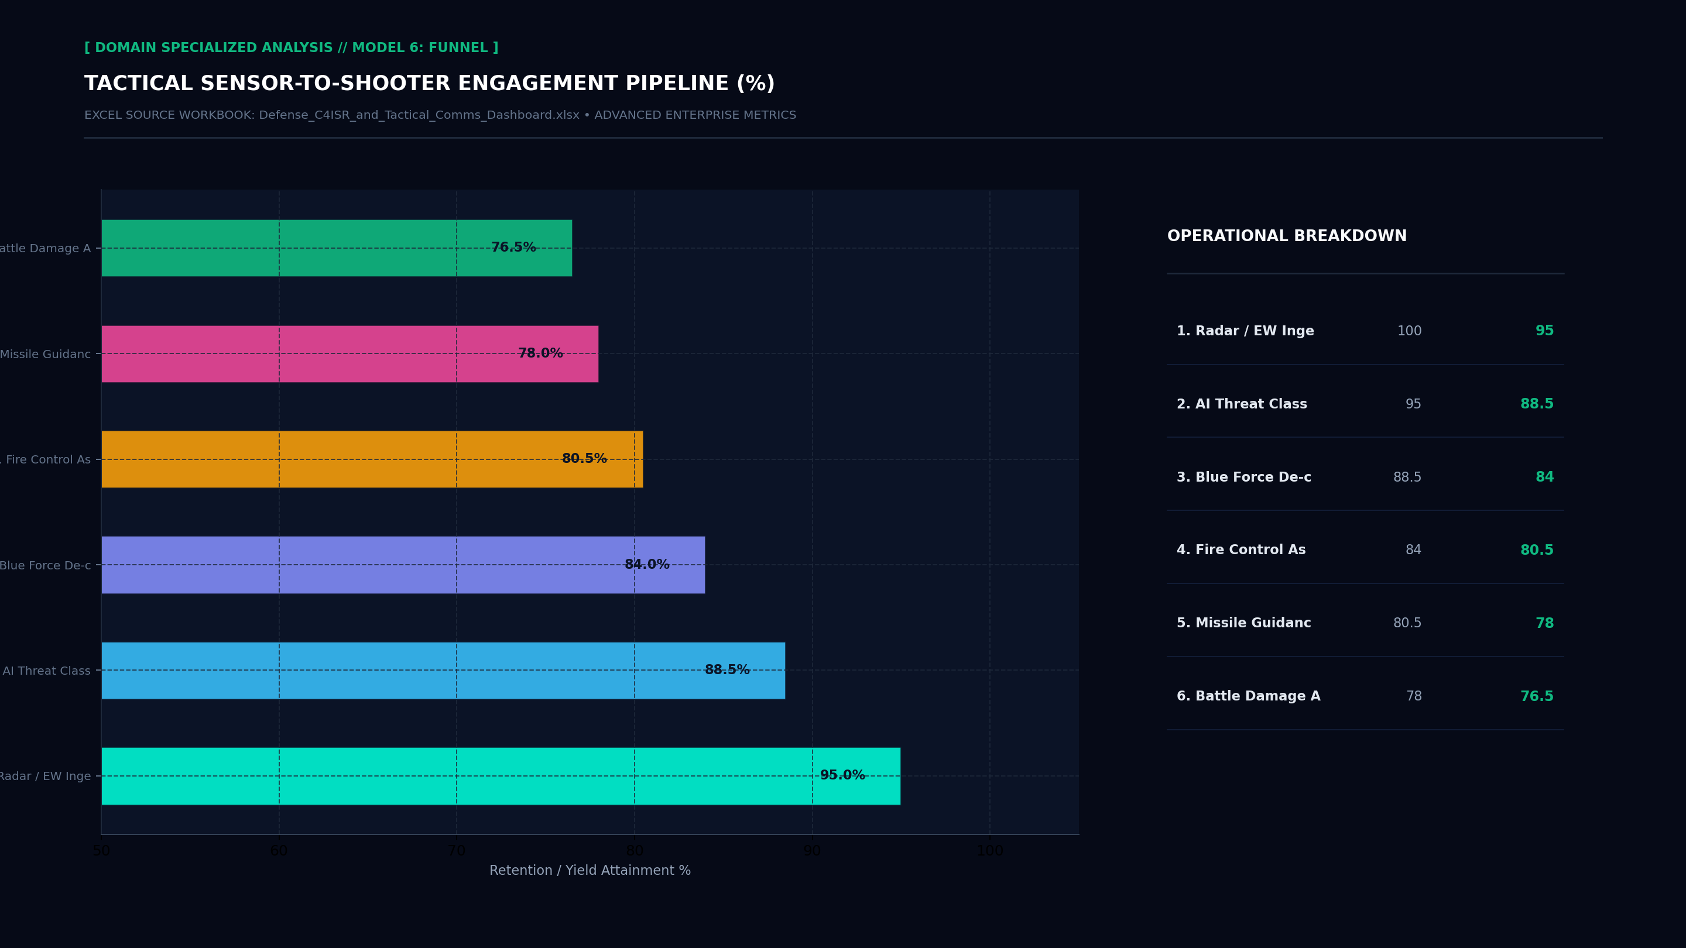Click the Retention / Yield Attainment axis label
Viewport: 1686px width, 948px height.
pyautogui.click(x=590, y=871)
